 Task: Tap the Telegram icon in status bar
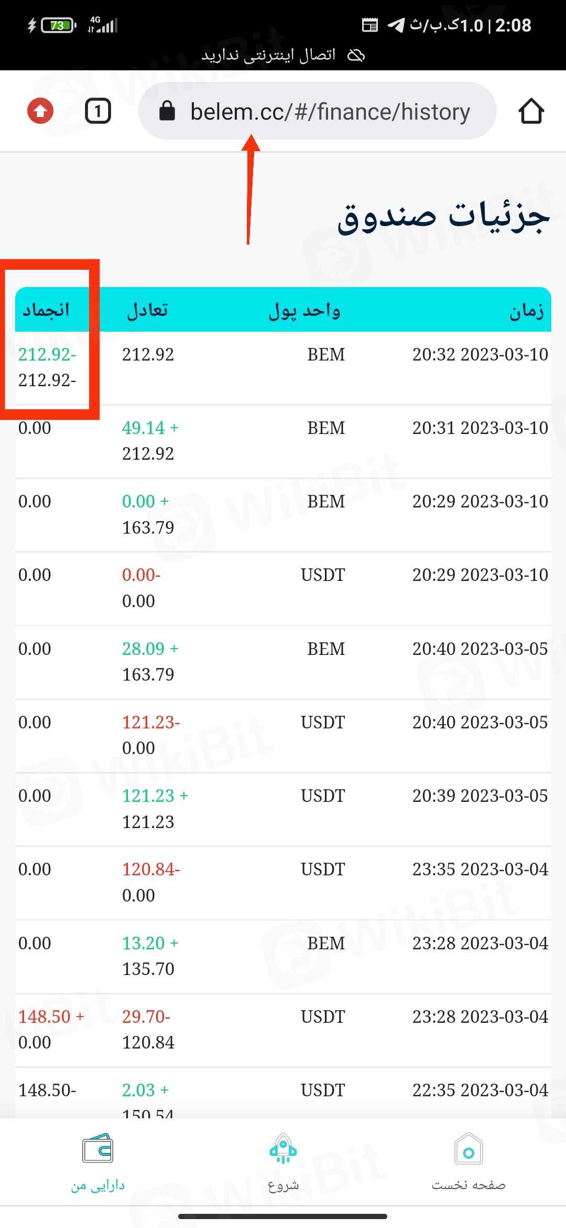(396, 25)
